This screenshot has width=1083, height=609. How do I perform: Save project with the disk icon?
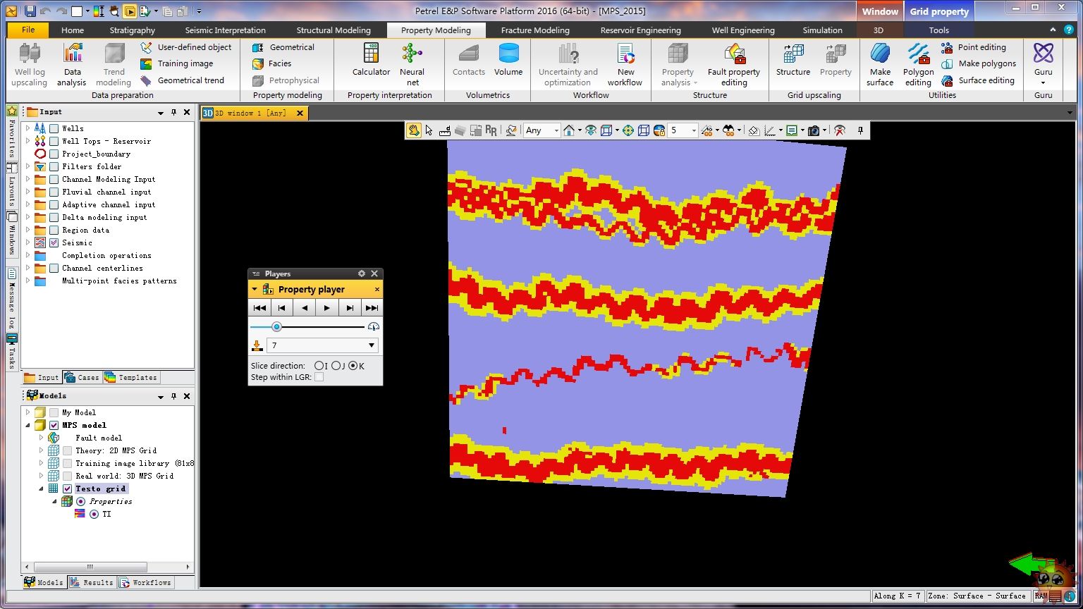pos(30,11)
